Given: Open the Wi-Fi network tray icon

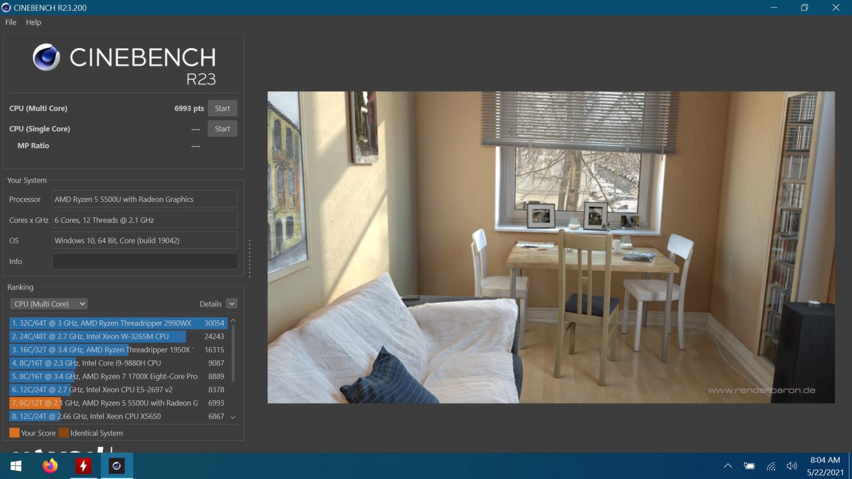Looking at the screenshot, I should [771, 466].
